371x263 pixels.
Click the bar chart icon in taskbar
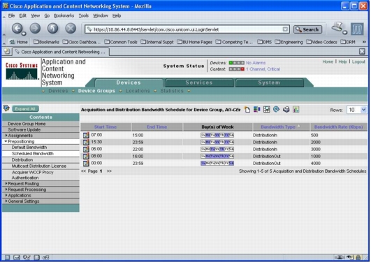coord(296,109)
